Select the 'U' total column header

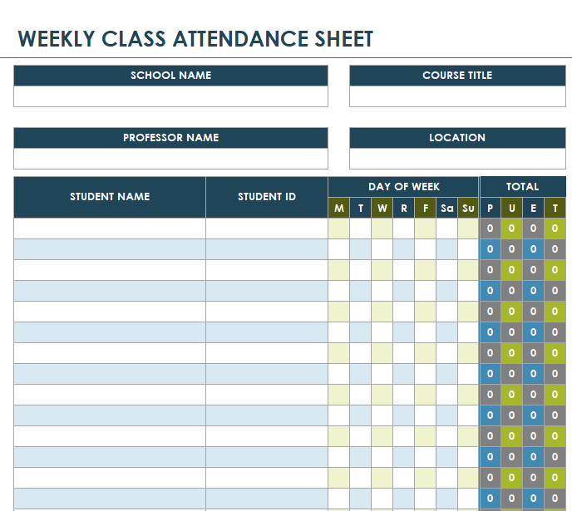[512, 209]
